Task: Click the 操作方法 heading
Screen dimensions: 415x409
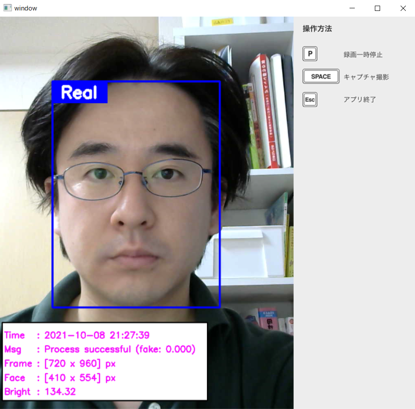Action: [x=317, y=29]
